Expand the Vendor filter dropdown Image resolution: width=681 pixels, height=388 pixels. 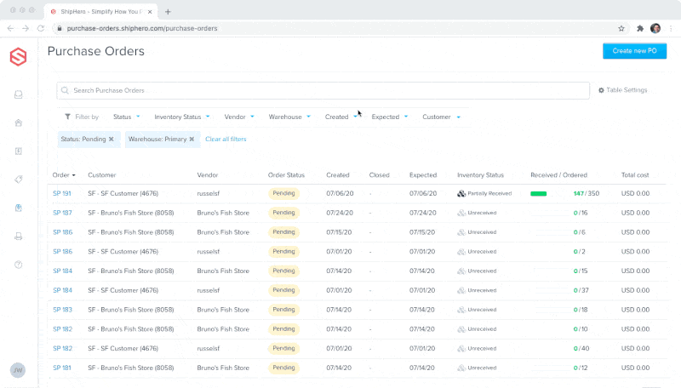coord(239,117)
